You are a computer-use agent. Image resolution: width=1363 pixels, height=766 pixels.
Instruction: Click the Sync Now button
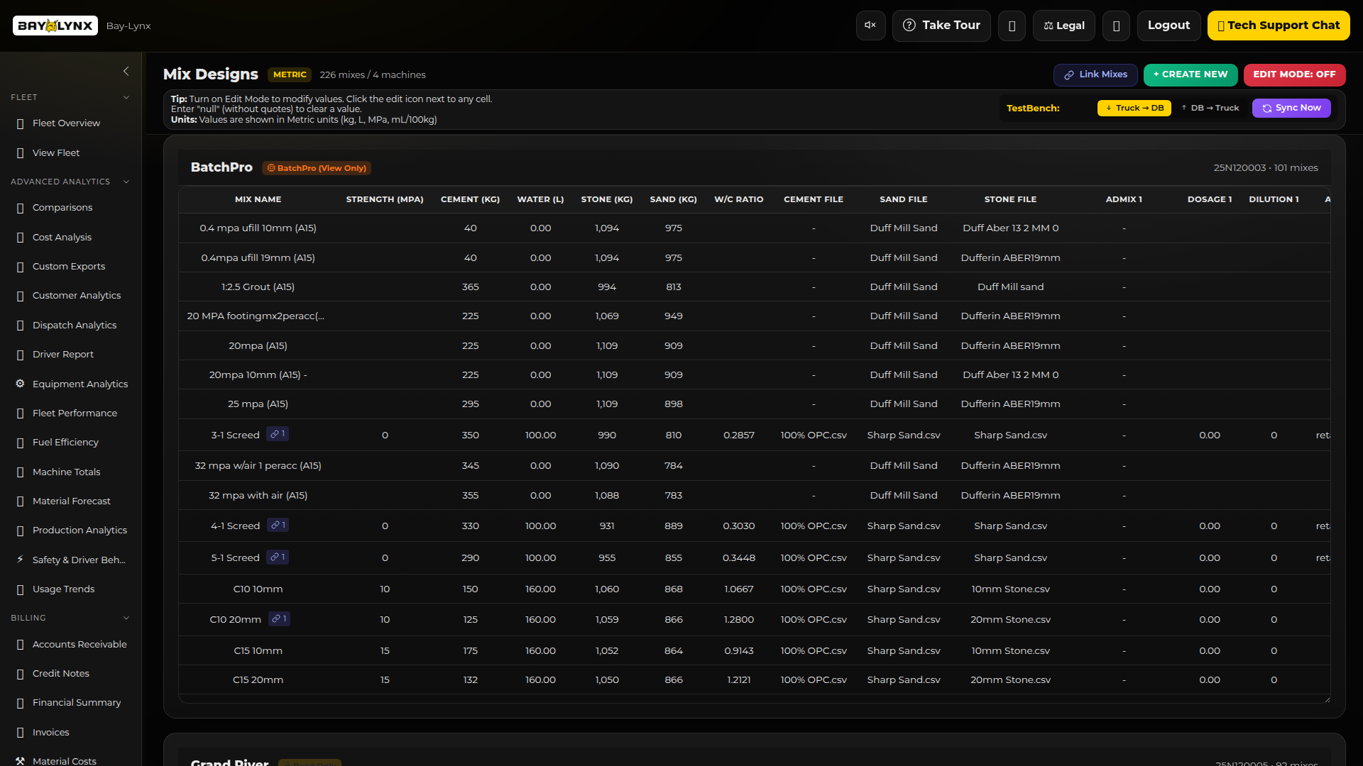point(1291,108)
